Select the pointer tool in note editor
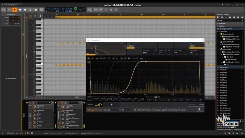This screenshot has height=138, width=245. click(40, 16)
